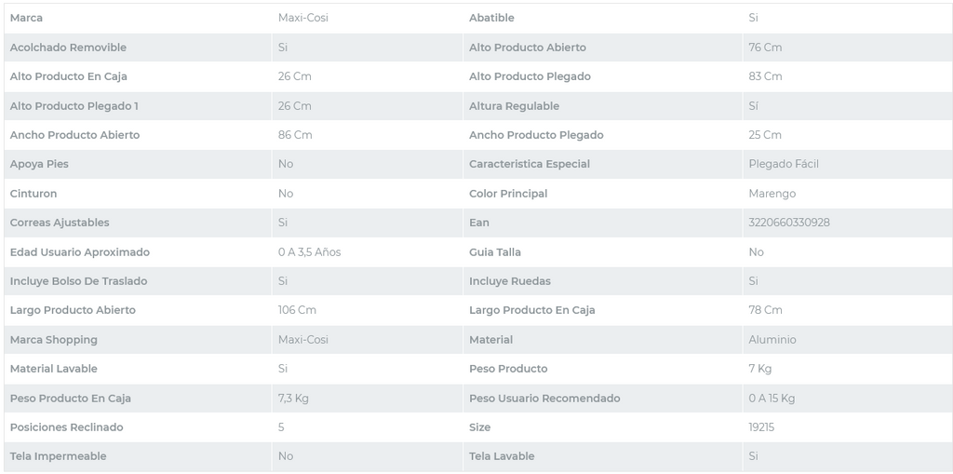This screenshot has height=474, width=953.
Task: Click the Marca Shopping value Maxi-Cosi
Action: (x=302, y=340)
